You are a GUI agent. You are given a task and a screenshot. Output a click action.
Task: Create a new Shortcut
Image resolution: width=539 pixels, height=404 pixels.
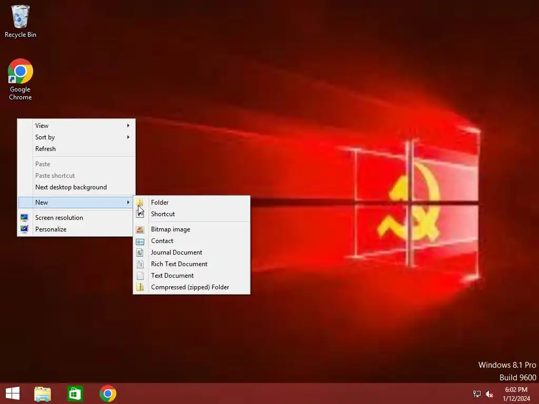(x=192, y=214)
